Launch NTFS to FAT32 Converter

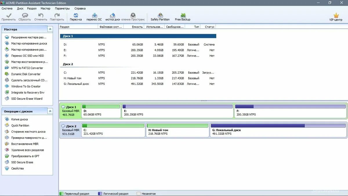(24, 68)
